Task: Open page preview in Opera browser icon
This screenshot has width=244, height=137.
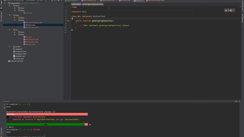Action: [234, 11]
